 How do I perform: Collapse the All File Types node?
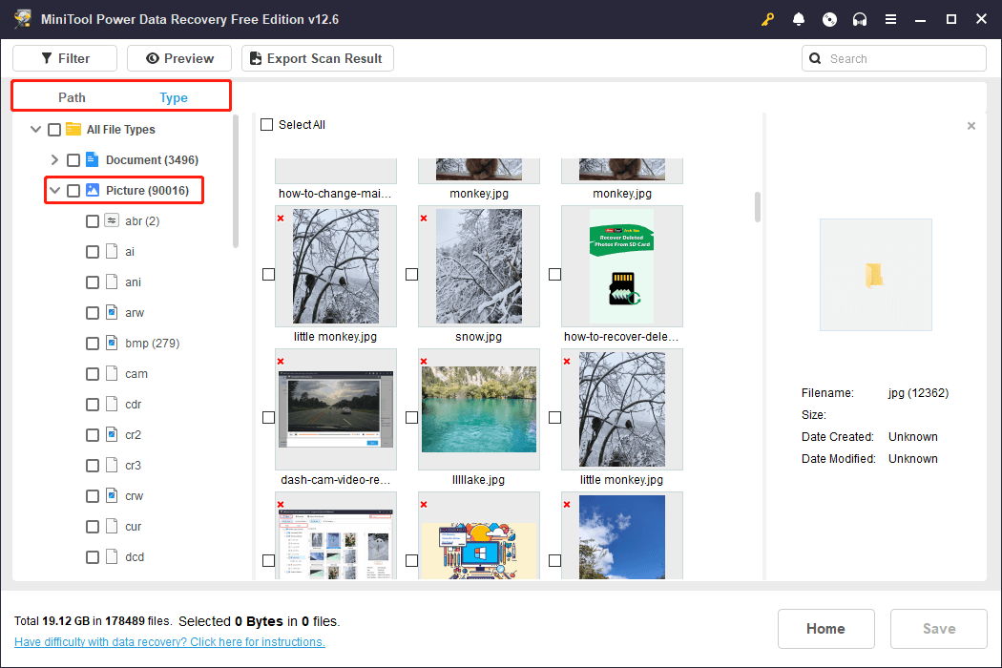click(x=35, y=129)
